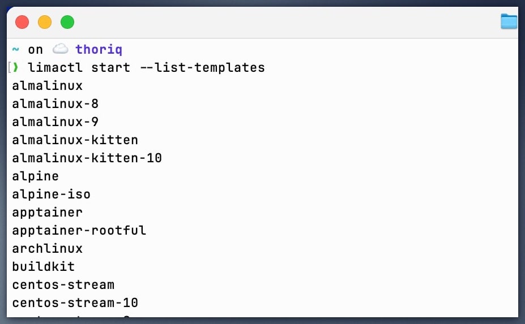The height and width of the screenshot is (324, 525).
Task: Click the alpine-iso template line
Action: point(52,195)
